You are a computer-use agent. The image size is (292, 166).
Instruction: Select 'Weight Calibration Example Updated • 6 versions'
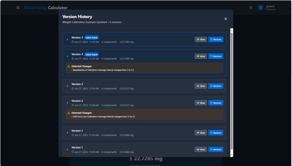92,22
